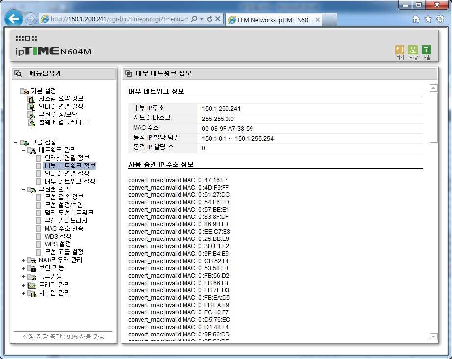The width and height of the screenshot is (452, 359).
Task: Click the 시스템 요약 정보 chart icon
Action: (x=31, y=99)
